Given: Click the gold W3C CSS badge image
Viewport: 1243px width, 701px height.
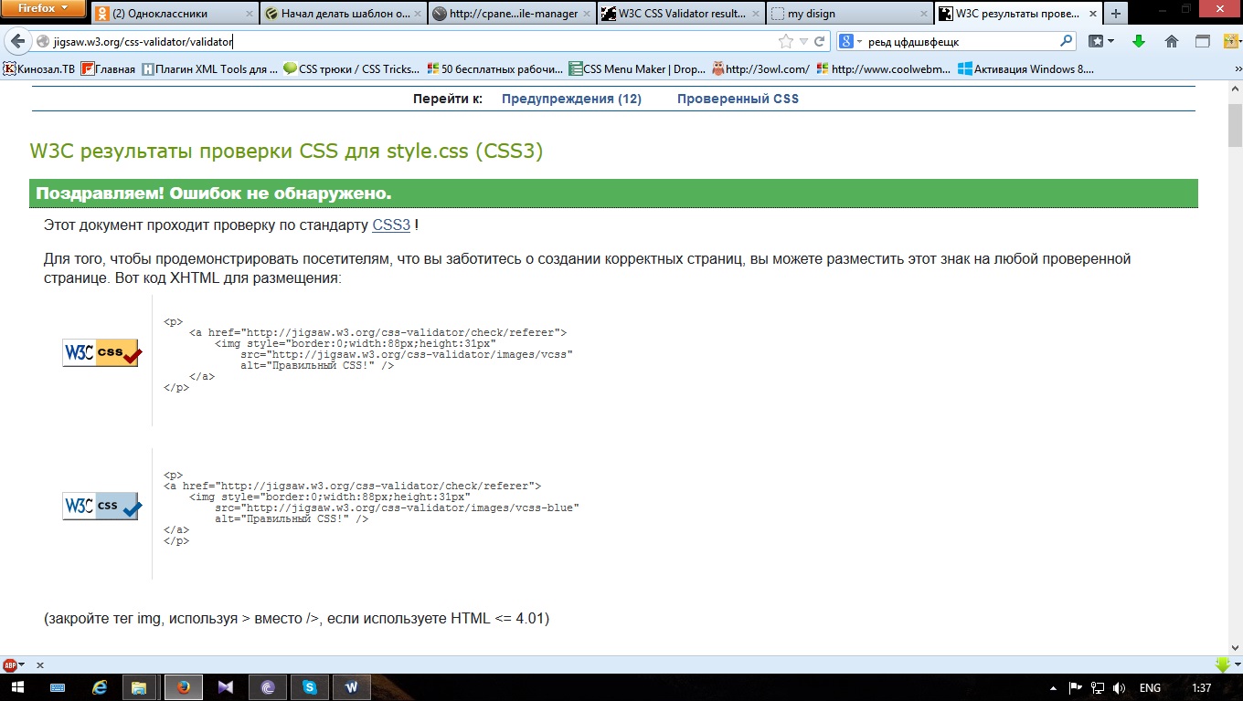Looking at the screenshot, I should [102, 352].
